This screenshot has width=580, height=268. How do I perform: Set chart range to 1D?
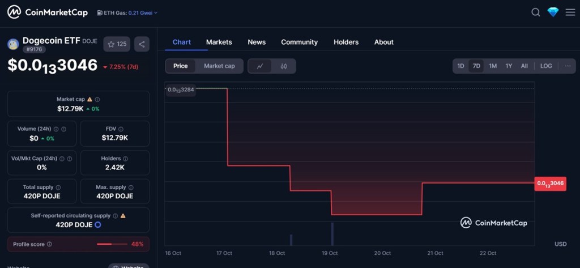coord(460,66)
